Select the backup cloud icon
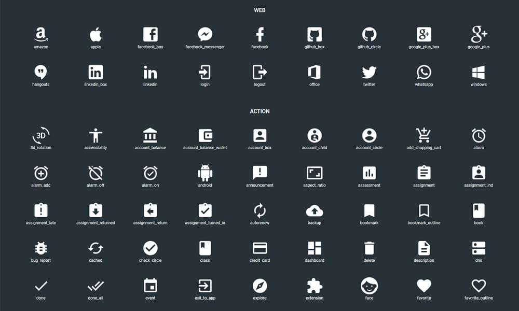This screenshot has width=519, height=311. click(315, 211)
